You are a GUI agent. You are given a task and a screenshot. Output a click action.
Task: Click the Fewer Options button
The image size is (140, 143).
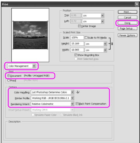point(127,35)
